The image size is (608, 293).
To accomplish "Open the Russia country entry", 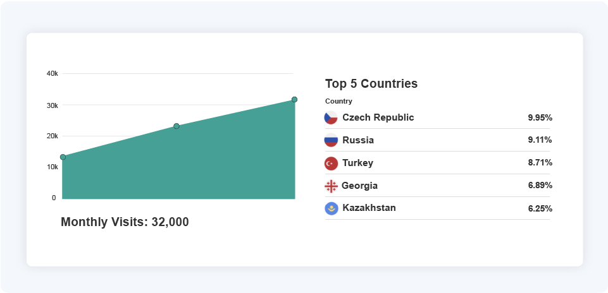I will point(358,140).
